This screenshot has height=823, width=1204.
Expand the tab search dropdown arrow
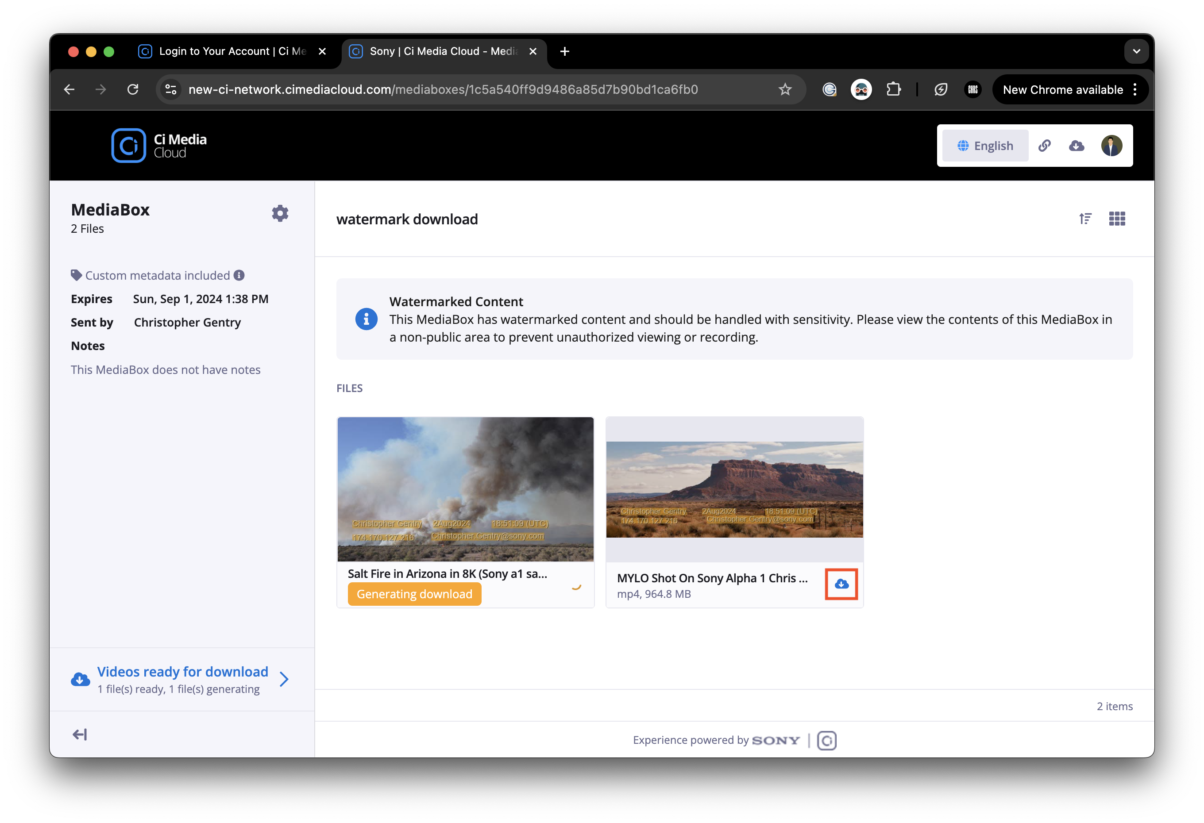pyautogui.click(x=1136, y=51)
